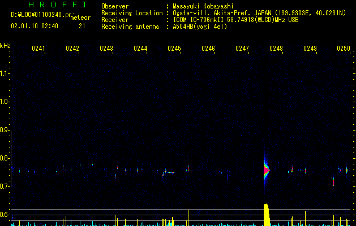Click the A504HB(yagi 4el) antenna text
356x226 pixels.
coord(200,27)
